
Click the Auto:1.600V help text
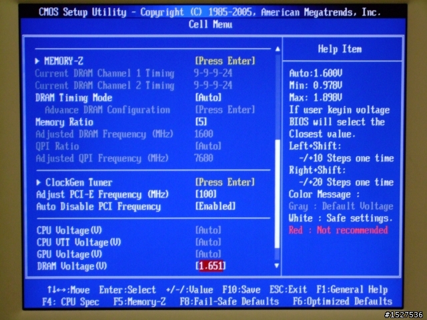[316, 73]
